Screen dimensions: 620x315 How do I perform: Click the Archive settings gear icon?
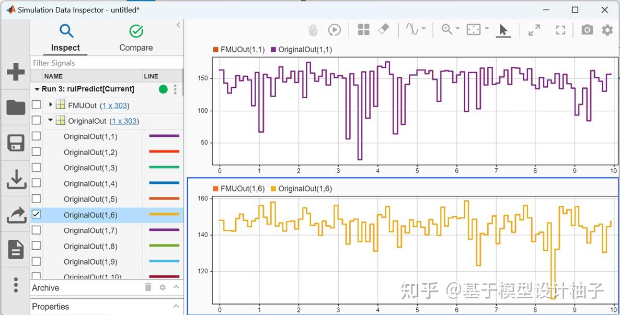point(163,287)
